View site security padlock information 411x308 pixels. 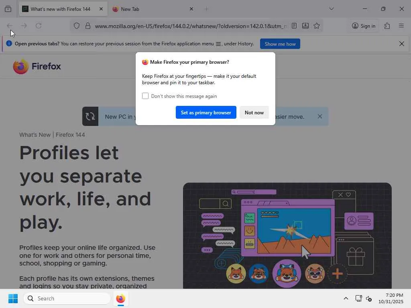tap(88, 26)
